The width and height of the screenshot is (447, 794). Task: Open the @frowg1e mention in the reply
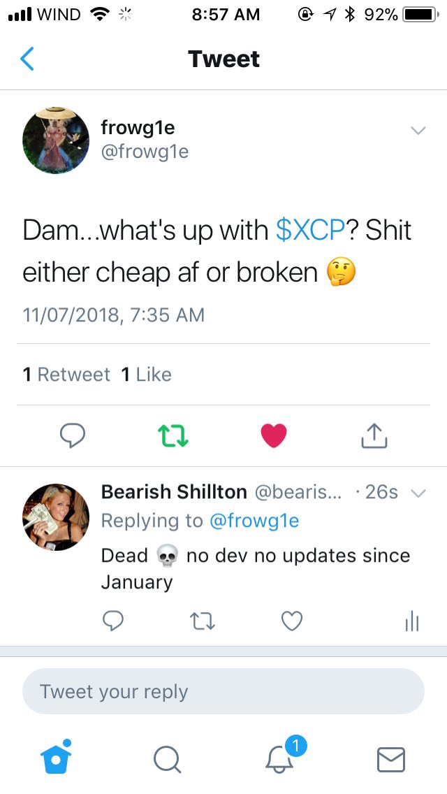(254, 521)
